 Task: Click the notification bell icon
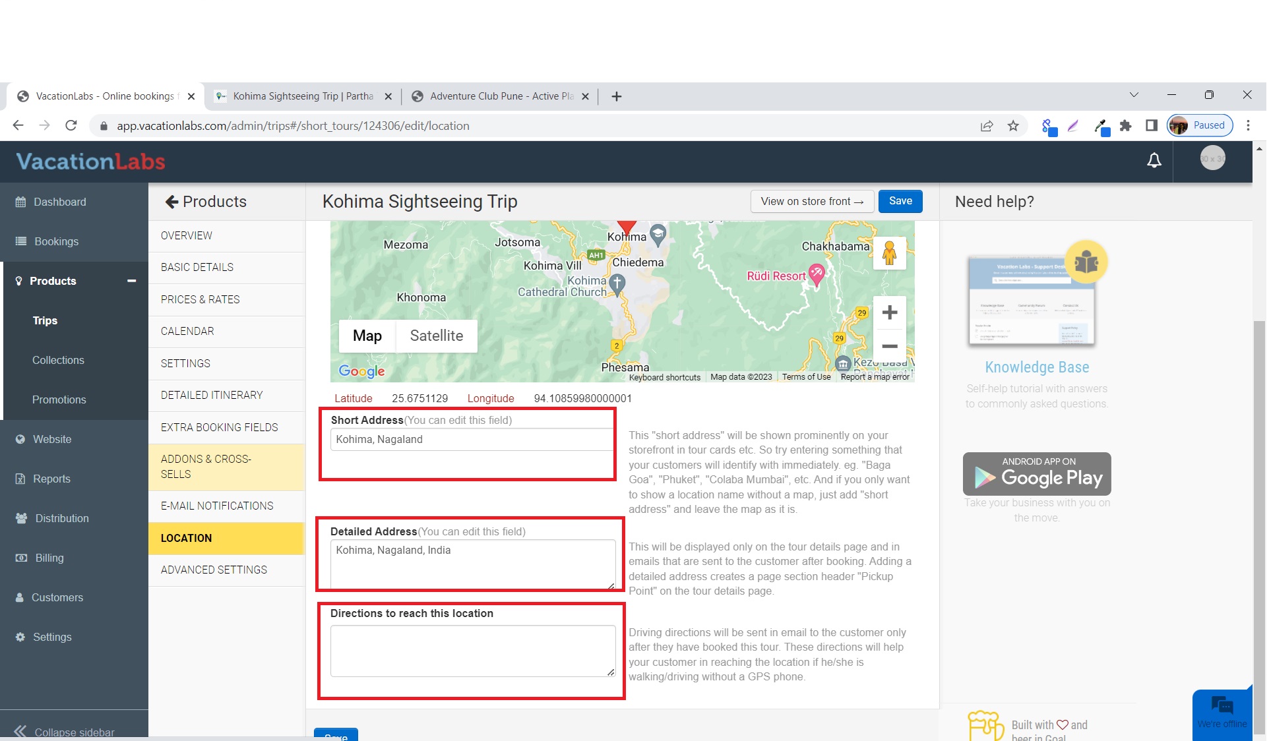[x=1156, y=160]
